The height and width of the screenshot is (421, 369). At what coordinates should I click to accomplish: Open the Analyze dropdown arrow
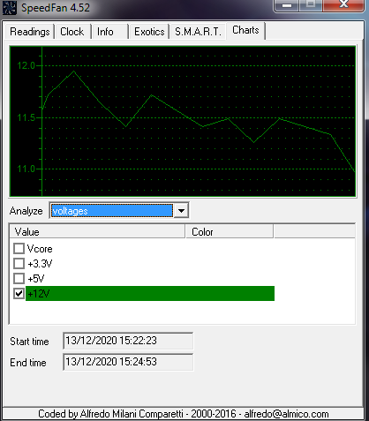[181, 211]
